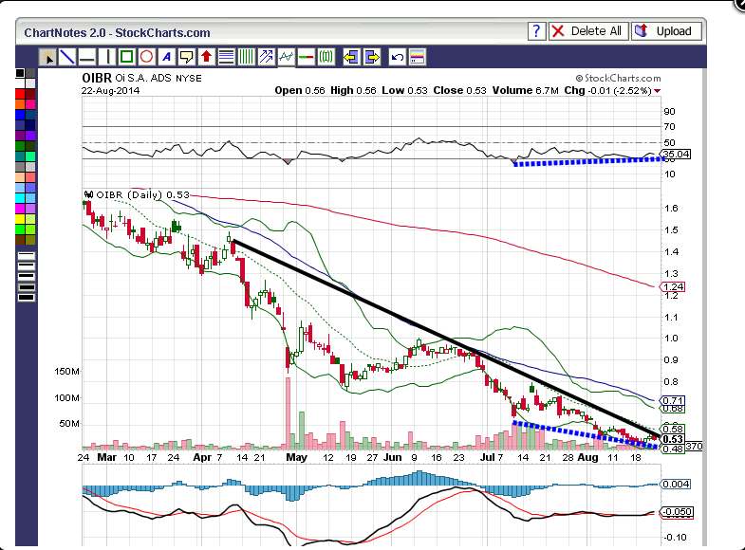The height and width of the screenshot is (550, 745).
Task: Select the hot pink color swatch
Action: 30,104
